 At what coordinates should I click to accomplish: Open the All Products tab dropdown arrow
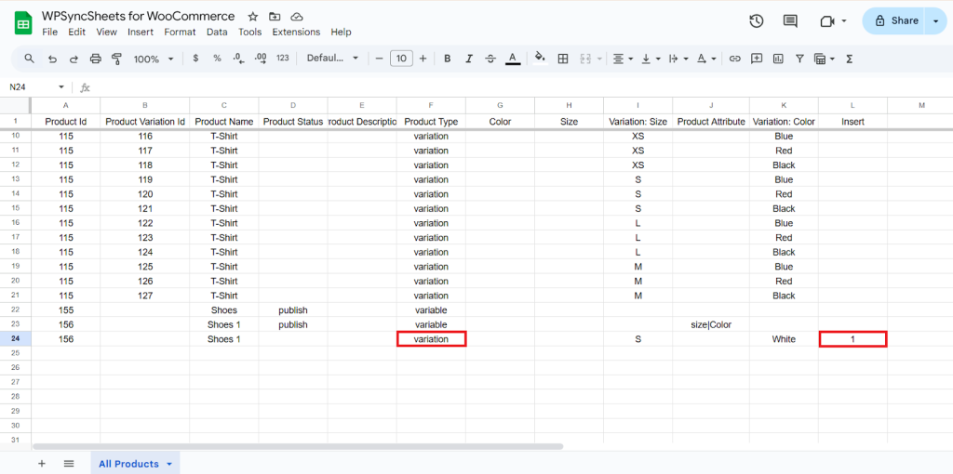169,465
